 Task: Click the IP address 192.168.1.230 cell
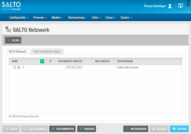pyautogui.click(x=74, y=67)
